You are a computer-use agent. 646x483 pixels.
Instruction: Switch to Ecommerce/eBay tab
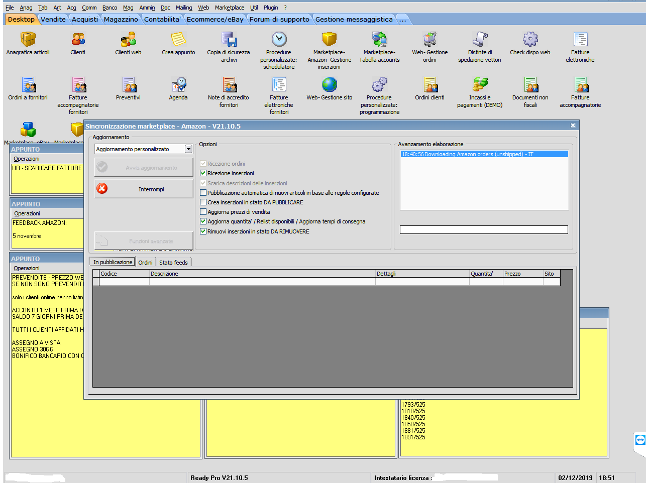click(215, 19)
